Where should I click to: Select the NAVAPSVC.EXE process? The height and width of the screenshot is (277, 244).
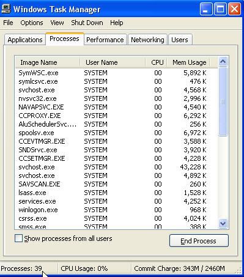(116, 107)
